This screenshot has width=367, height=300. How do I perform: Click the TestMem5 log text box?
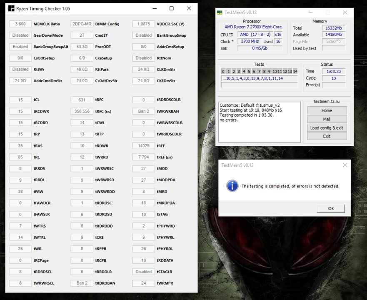(x=260, y=122)
